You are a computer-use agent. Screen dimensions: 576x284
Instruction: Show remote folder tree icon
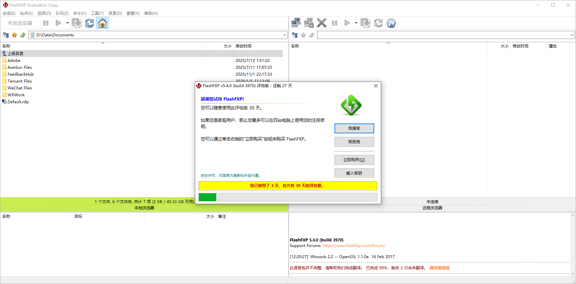295,35
